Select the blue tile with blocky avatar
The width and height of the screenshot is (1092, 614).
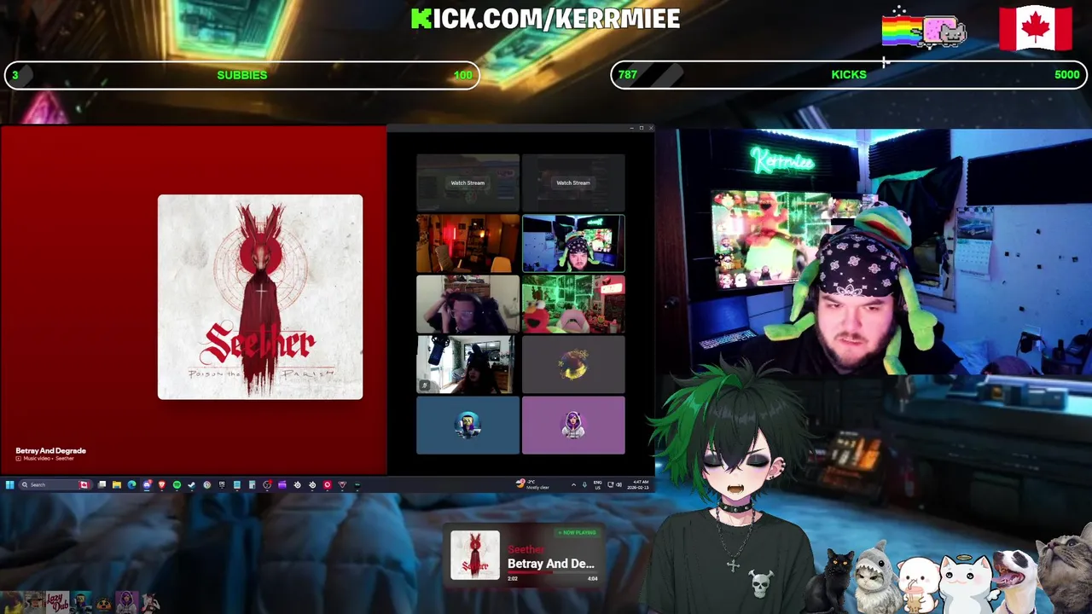click(468, 425)
